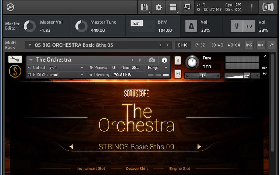Toggle the instrument AUX button
The image size is (280, 175).
coord(265,68)
